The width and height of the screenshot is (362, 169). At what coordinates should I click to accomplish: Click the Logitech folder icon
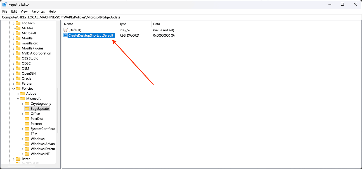click(x=18, y=23)
